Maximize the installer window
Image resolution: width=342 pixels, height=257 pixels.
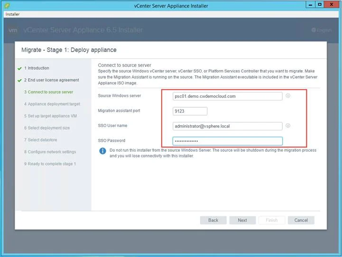click(x=320, y=5)
